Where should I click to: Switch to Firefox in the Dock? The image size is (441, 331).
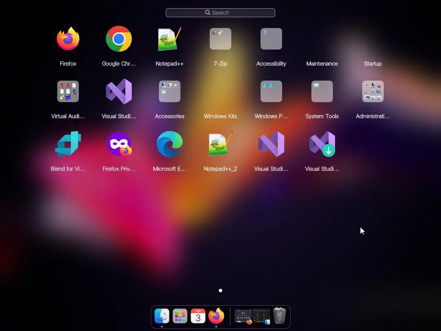[216, 316]
